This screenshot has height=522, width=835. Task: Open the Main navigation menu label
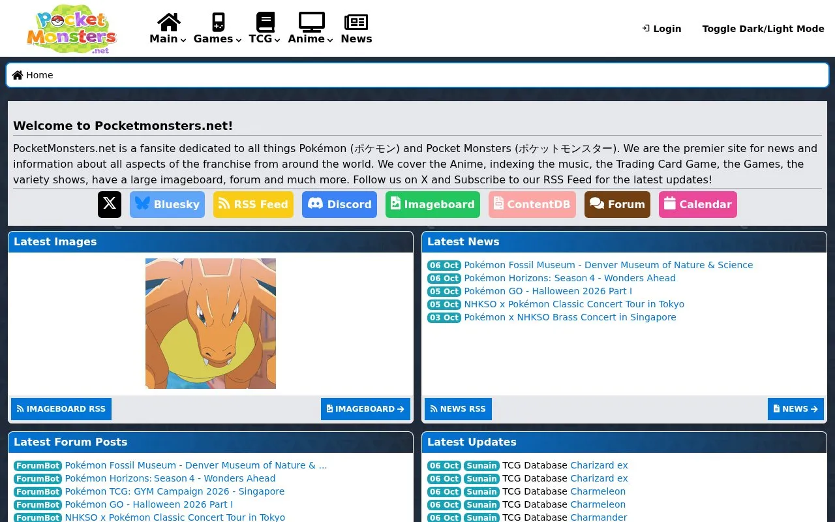(x=164, y=38)
